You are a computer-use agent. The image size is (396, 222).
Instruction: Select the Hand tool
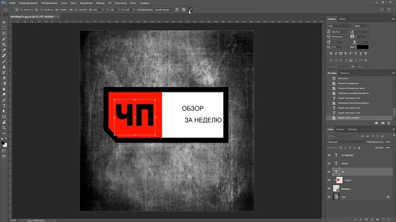[4, 122]
